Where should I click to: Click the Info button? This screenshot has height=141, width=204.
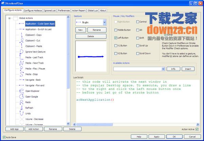coord(173,69)
